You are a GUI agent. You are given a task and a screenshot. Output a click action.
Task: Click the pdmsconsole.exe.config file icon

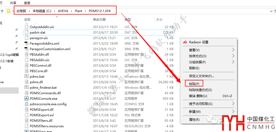(x=26, y=104)
